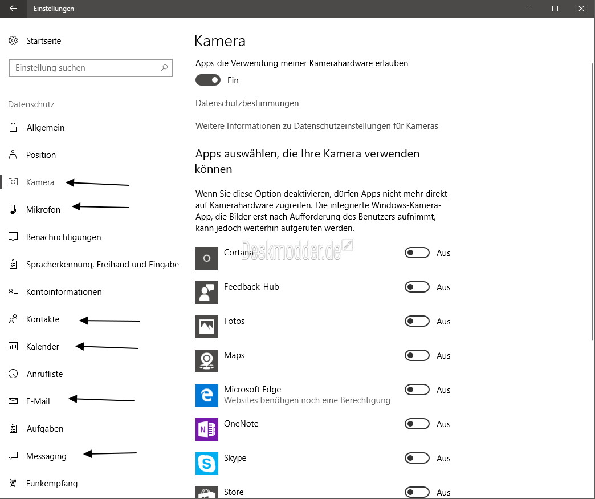Enable camera access for Feedback-Hub
The image size is (595, 499).
(417, 287)
